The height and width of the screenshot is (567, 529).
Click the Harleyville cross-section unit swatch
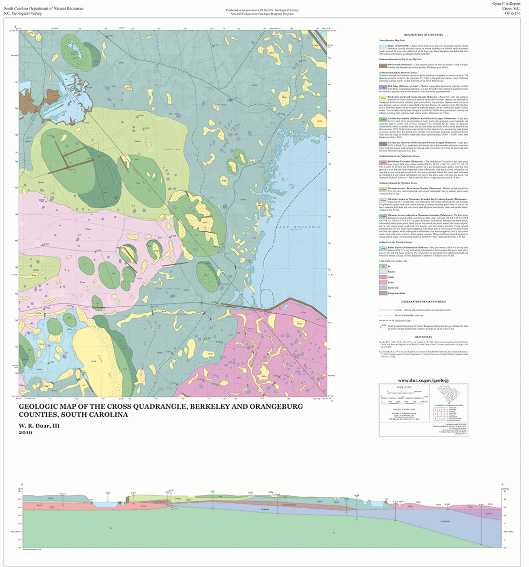(382, 288)
